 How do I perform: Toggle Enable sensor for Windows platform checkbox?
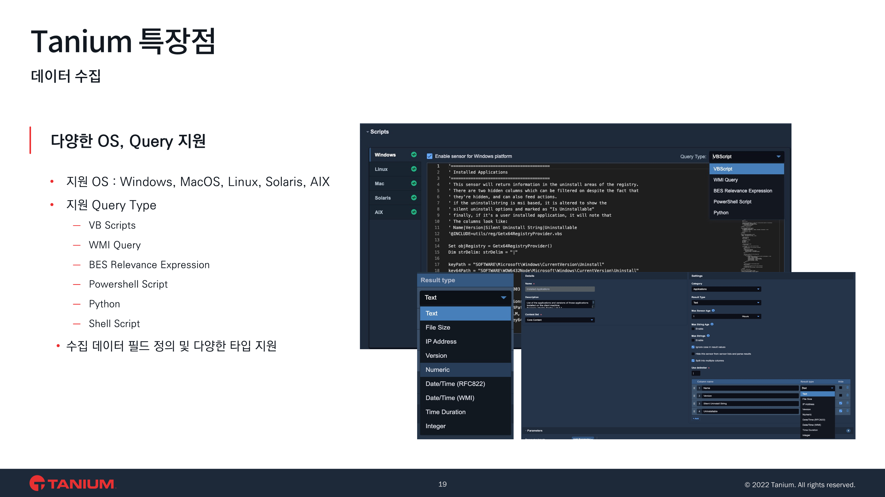coord(430,156)
